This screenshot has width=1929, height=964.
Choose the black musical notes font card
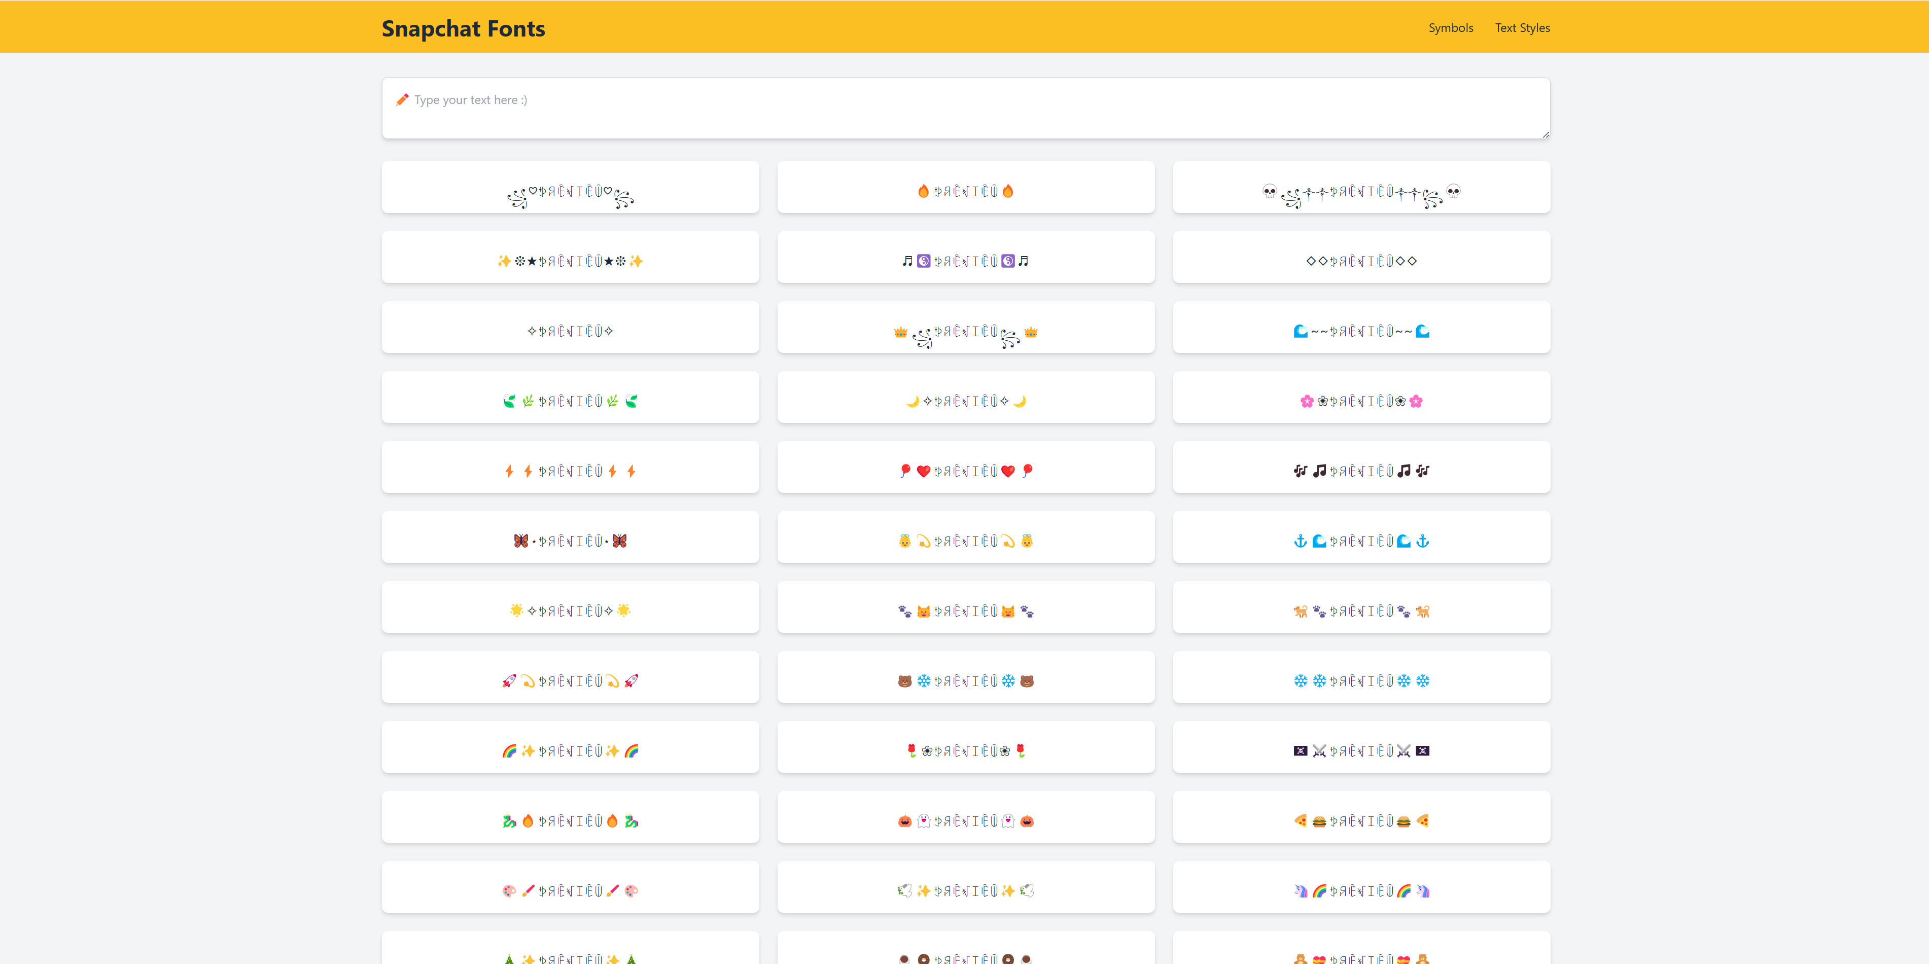1361,467
